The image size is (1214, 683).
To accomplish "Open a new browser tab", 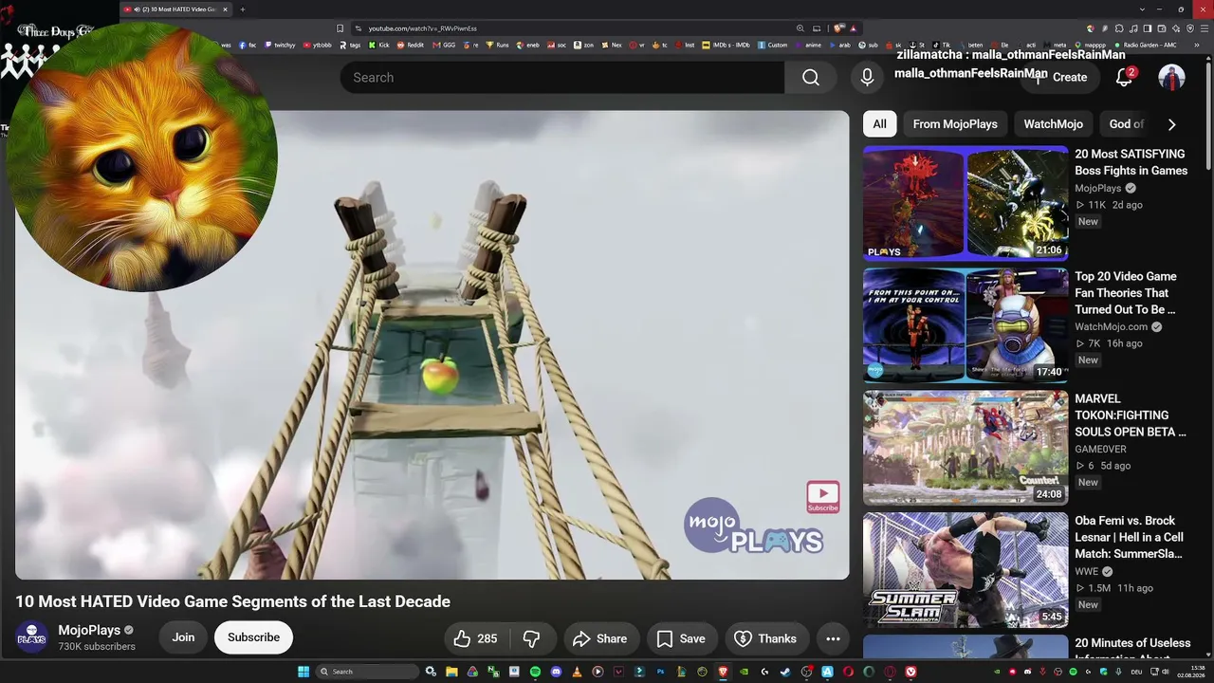I will coord(243,9).
